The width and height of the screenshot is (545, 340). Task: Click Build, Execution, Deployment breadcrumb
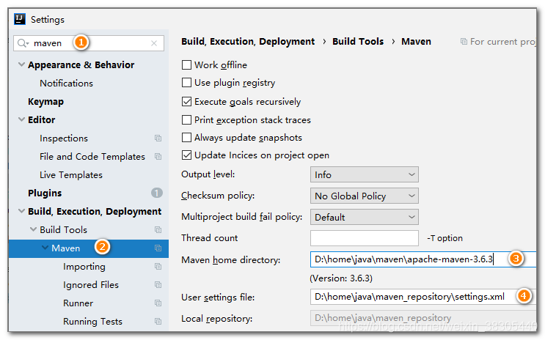[248, 42]
